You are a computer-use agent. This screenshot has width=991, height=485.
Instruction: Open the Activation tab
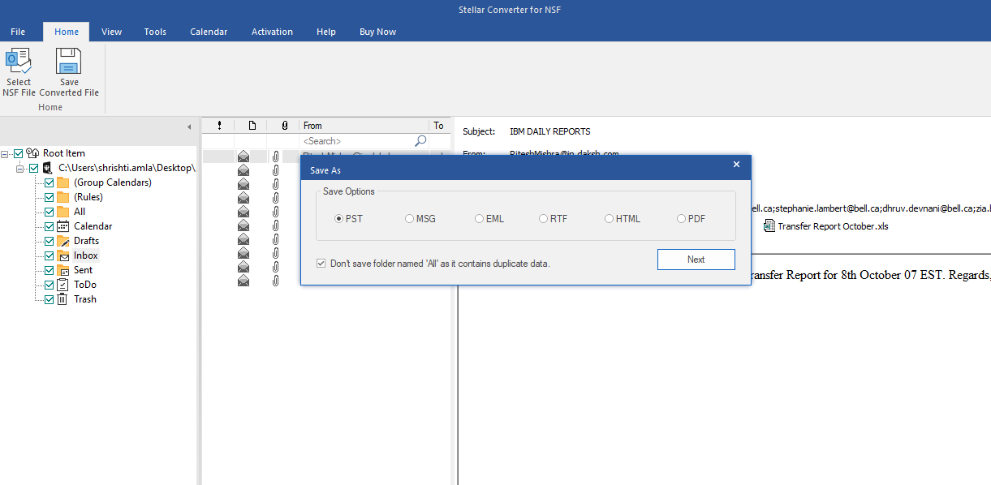pyautogui.click(x=272, y=32)
